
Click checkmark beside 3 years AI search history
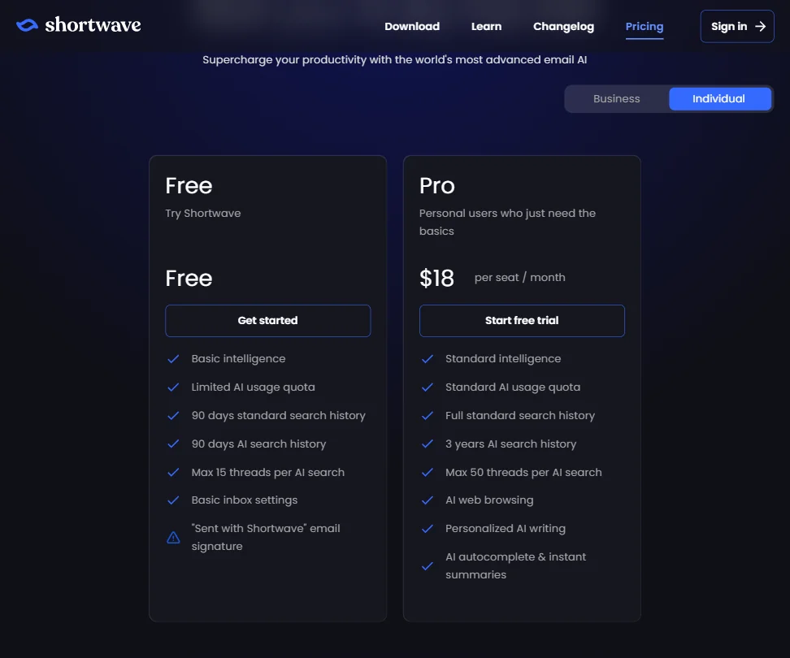(428, 444)
